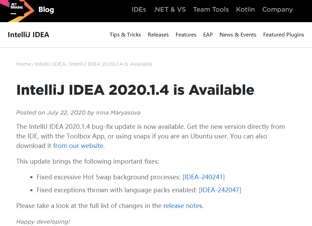Viewport: 312px width, 226px height.
Task: Open the IDEA-240241 issue link
Action: pos(204,177)
